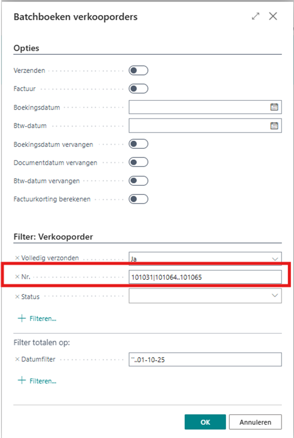Switch on Btw-datum vervangen
Viewport: 294px width, 438px height.
click(x=138, y=180)
